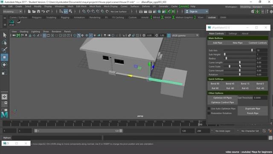The image size is (273, 154).
Task: Toggle color management icon beside sRGB gamma
Action: click(x=169, y=36)
